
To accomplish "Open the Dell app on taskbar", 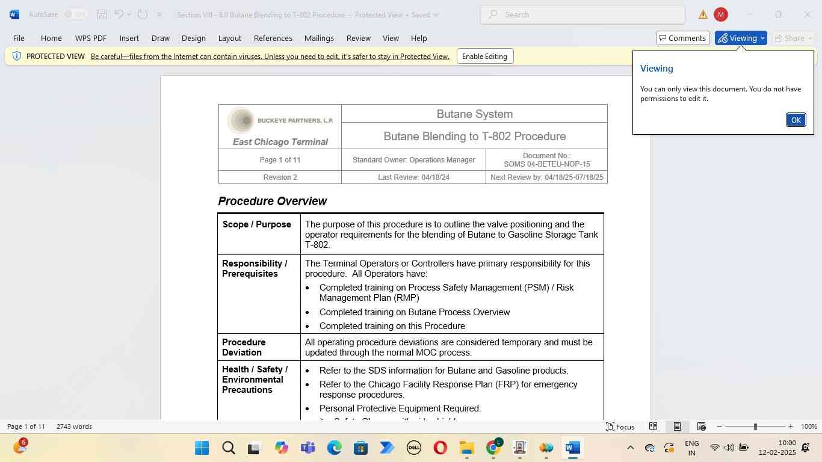I will [414, 448].
